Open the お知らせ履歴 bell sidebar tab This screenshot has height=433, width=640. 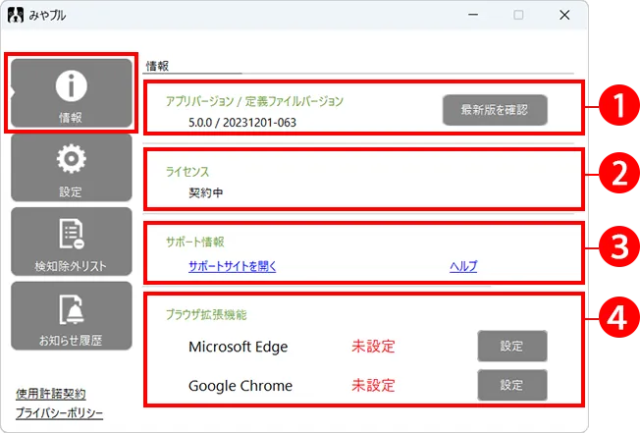click(72, 316)
